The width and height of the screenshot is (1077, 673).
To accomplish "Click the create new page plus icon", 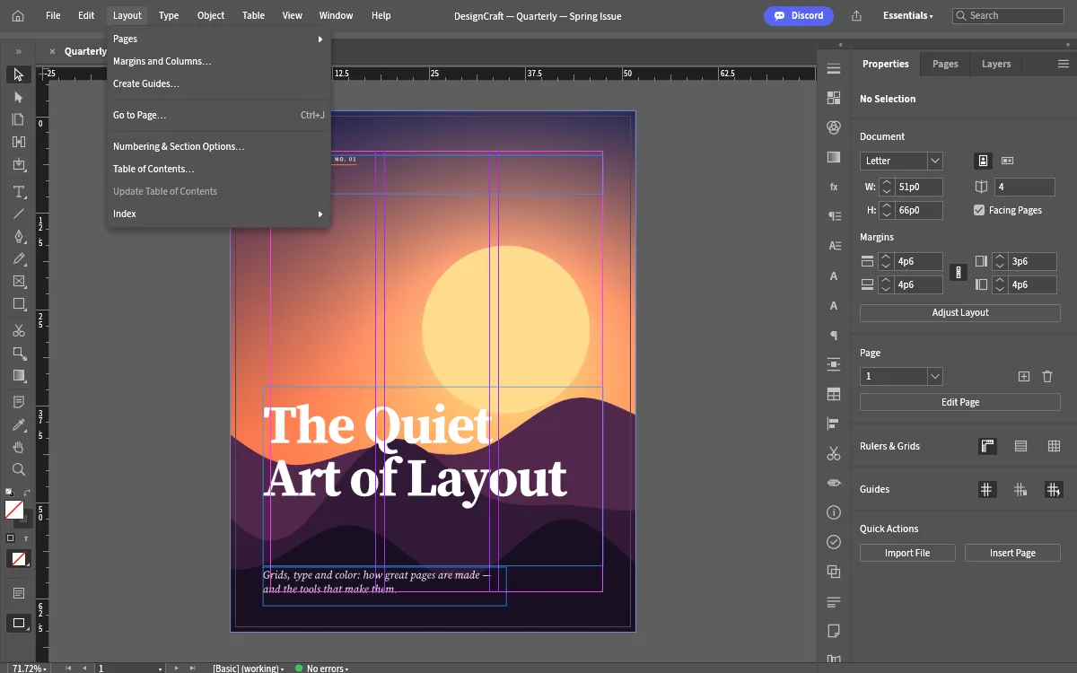I will pyautogui.click(x=1024, y=377).
